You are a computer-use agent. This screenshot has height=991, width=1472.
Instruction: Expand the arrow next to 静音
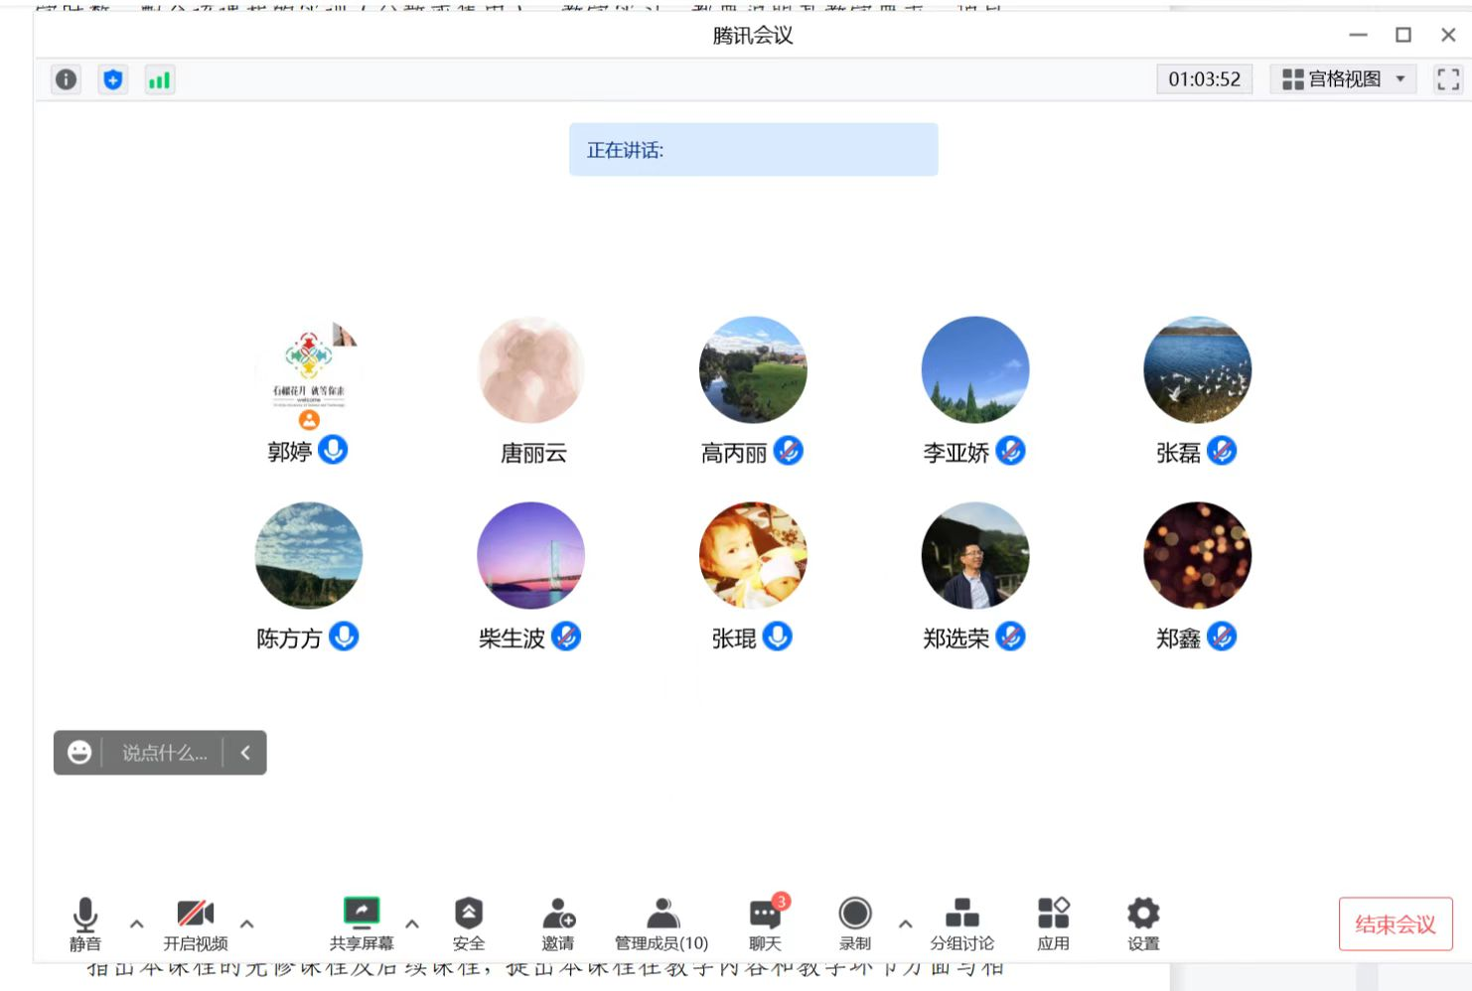tap(137, 923)
